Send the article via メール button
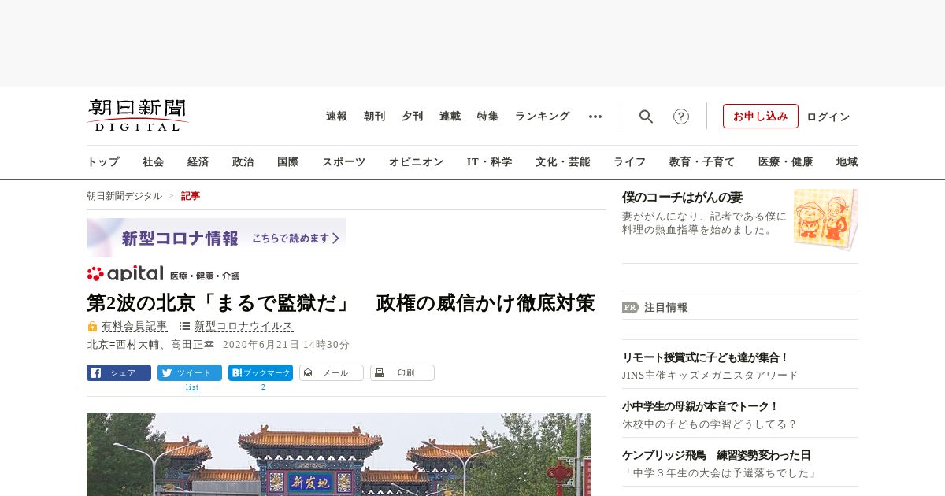 332,373
